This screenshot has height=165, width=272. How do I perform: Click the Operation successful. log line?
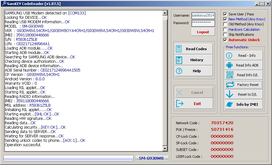(x=23, y=145)
